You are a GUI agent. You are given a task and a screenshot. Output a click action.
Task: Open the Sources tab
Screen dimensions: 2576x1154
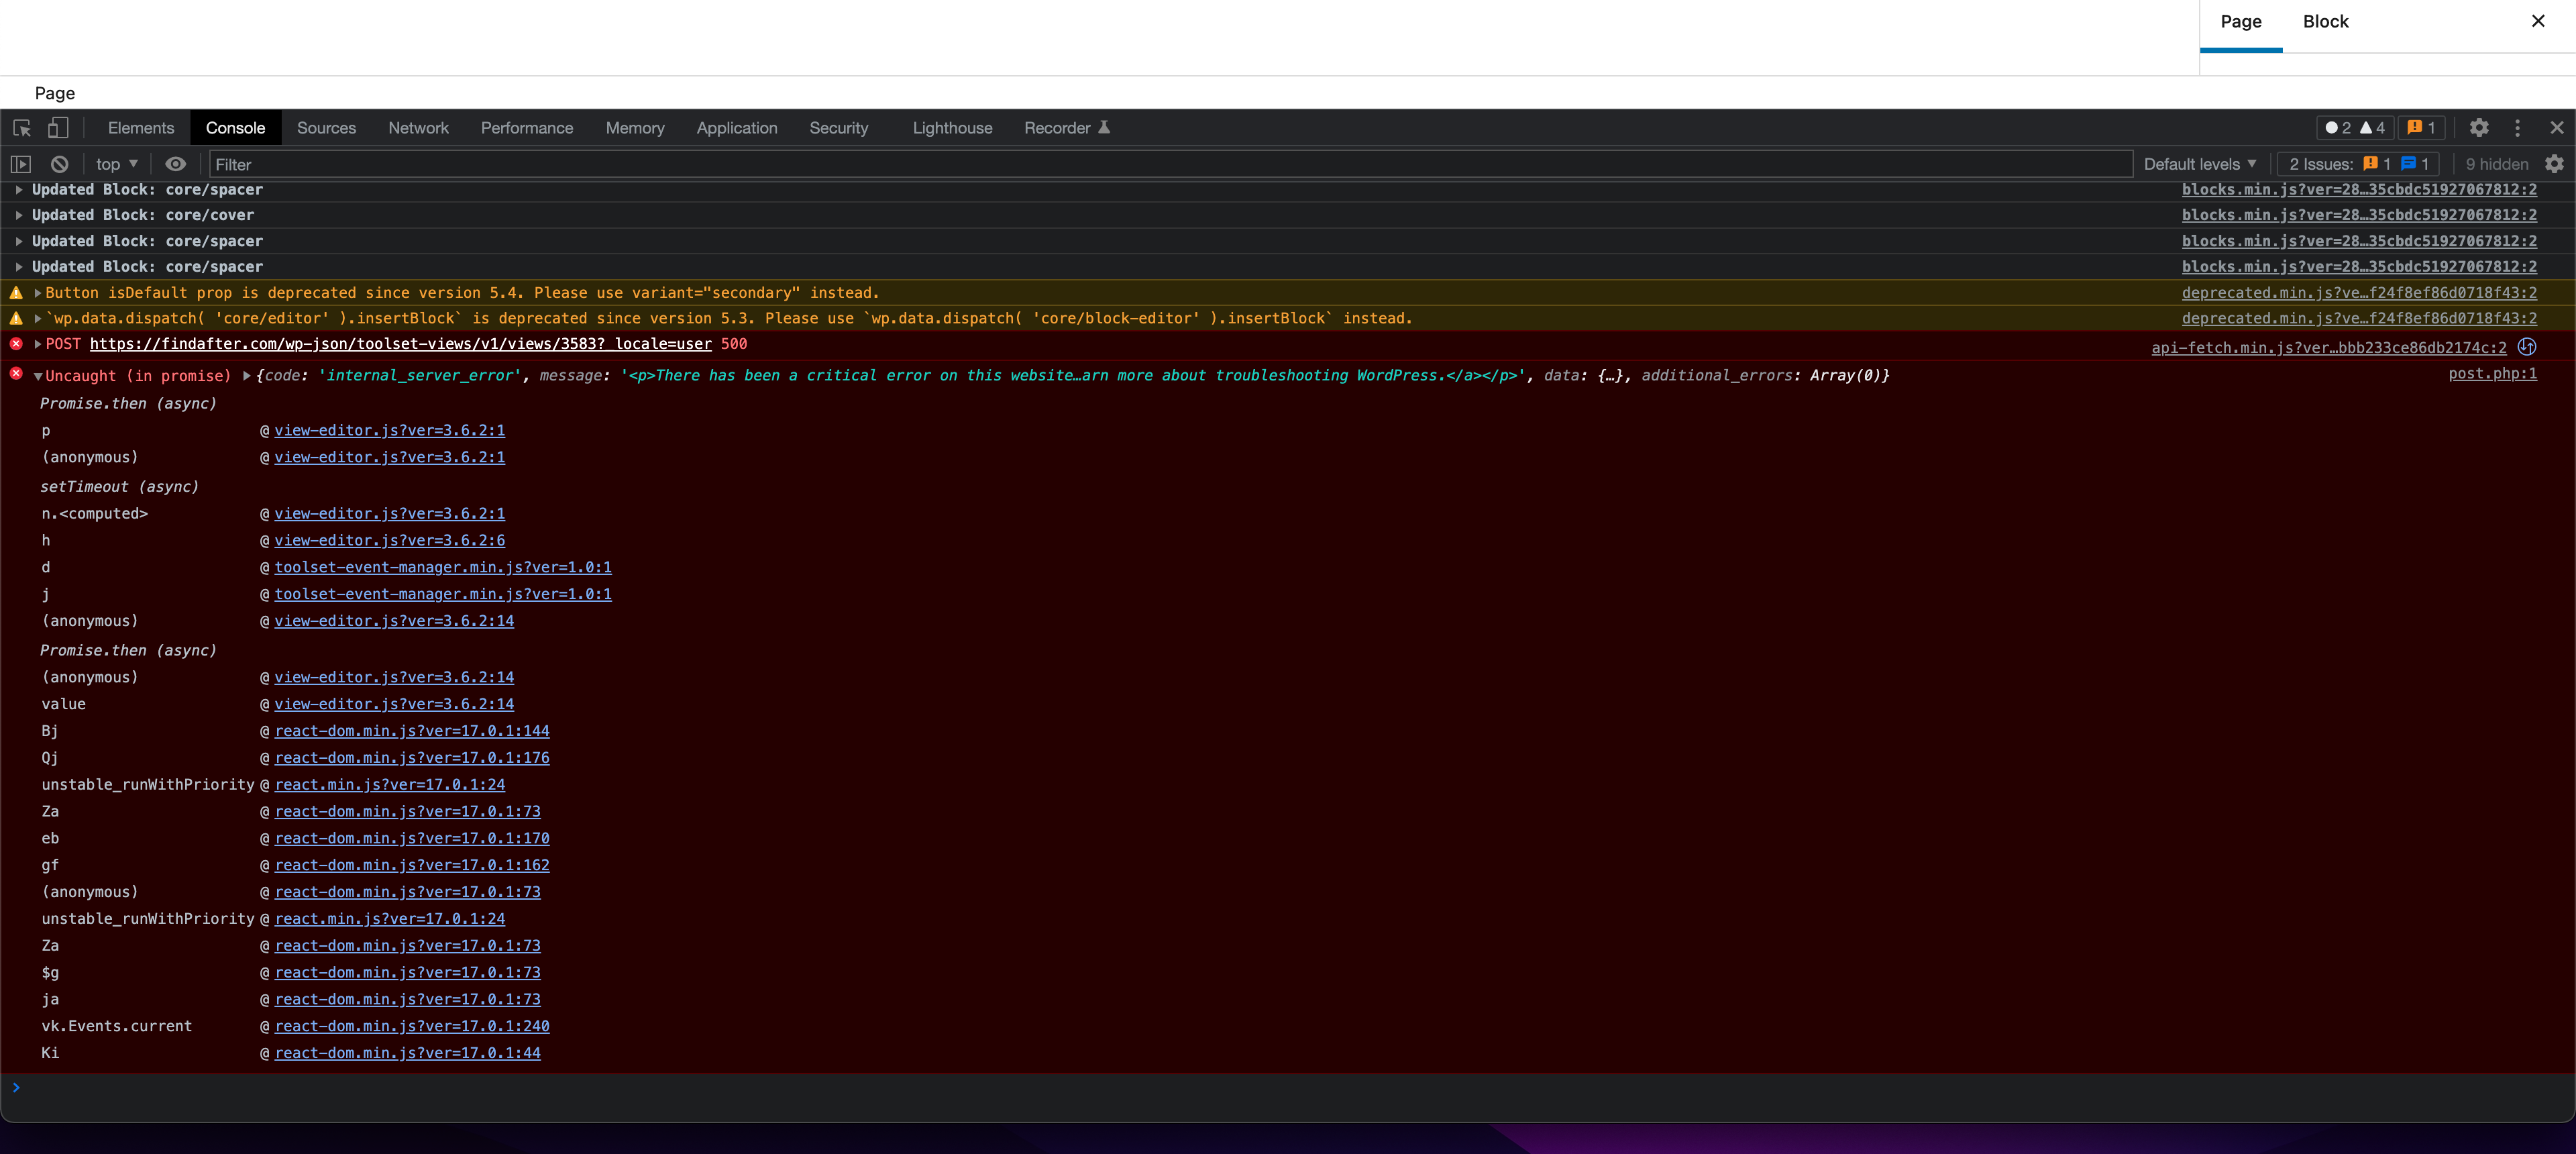[x=326, y=128]
